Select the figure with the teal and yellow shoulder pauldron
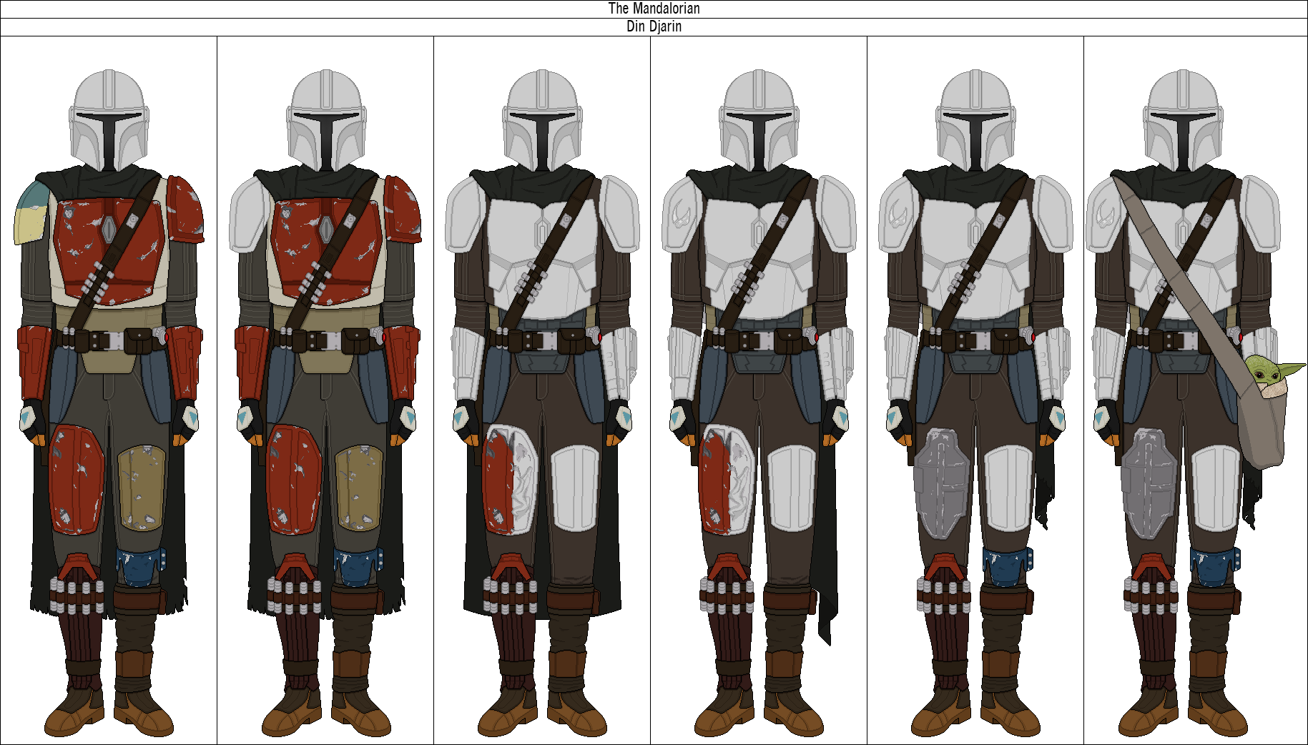Viewport: 1308px width, 745px height. 109,403
